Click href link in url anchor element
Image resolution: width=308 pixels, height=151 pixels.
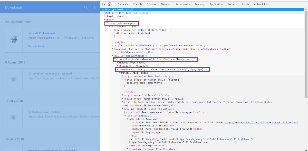click(214, 139)
